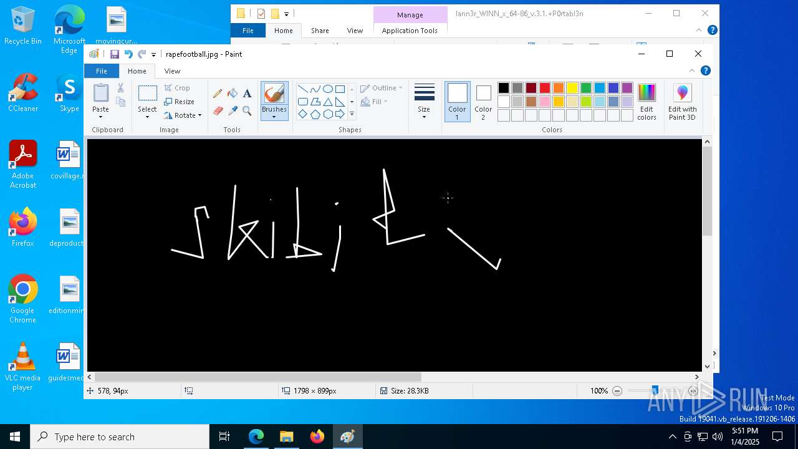Click the Undo arrow in quick access toolbar

point(128,54)
